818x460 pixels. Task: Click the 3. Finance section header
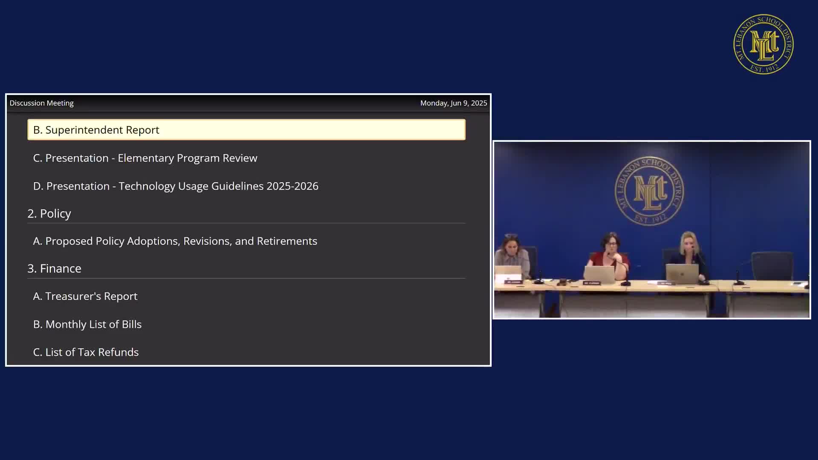pos(55,268)
